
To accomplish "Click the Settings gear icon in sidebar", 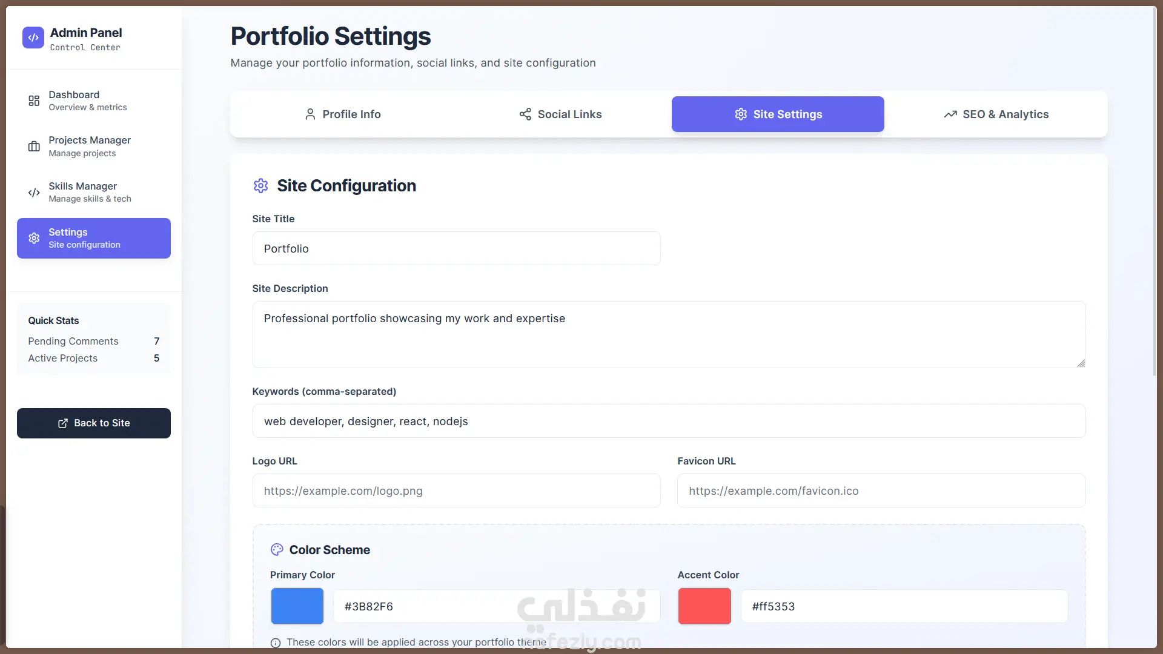I will (34, 239).
